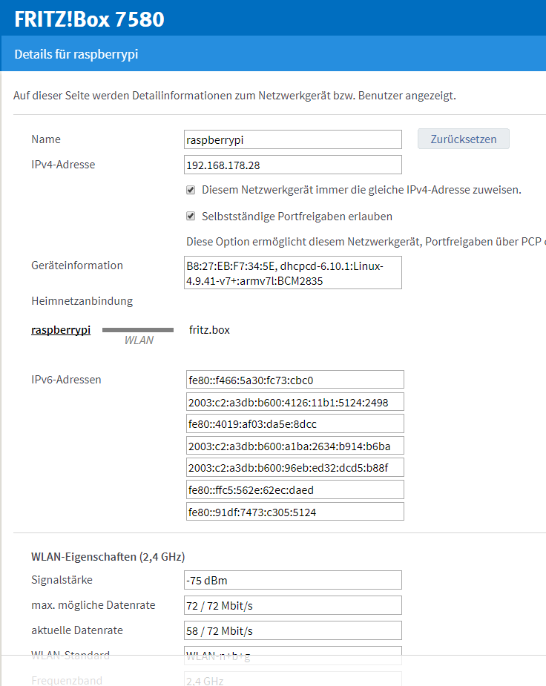Click the 'IPv6-Adressen' label
The image size is (546, 686).
(66, 379)
